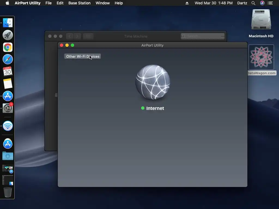Open the Help menu
The width and height of the screenshot is (279, 209).
click(119, 3)
